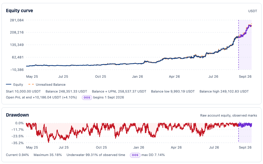Click 'Oct 25' on the equity chart axis

coord(101,77)
